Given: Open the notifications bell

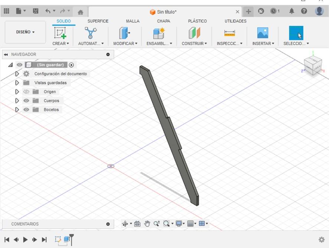Looking at the screenshot, I should coord(291,11).
